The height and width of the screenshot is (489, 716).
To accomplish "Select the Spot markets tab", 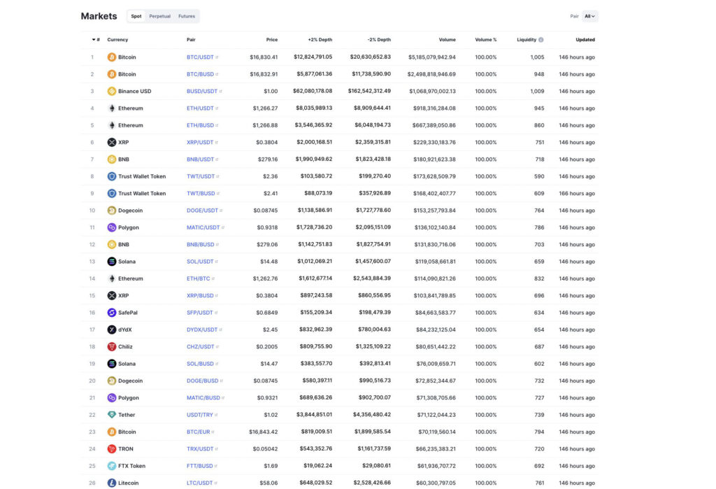I will (136, 16).
